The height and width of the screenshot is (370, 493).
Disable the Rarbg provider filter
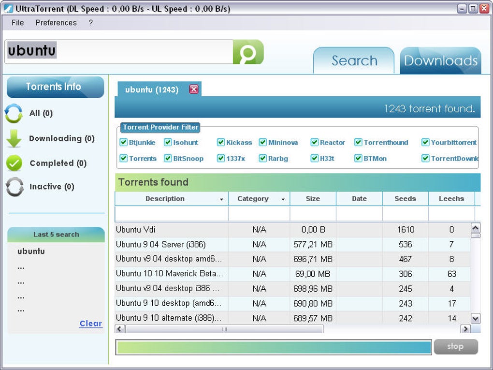point(263,158)
